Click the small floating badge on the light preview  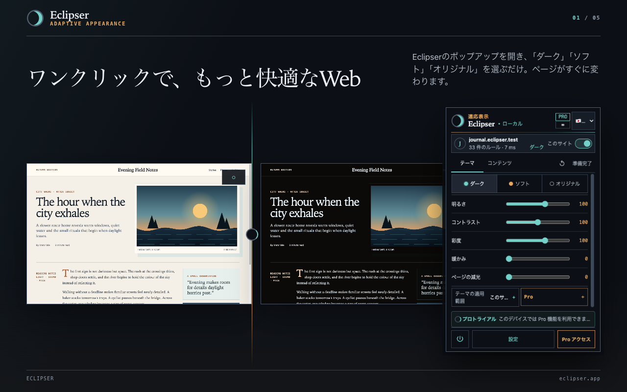[x=234, y=177]
